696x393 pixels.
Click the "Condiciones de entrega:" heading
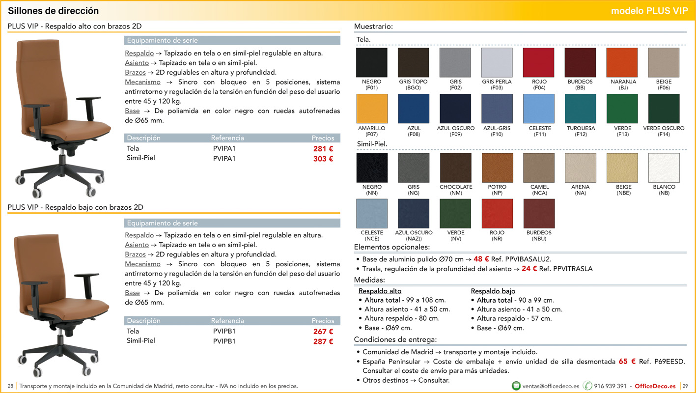click(x=395, y=339)
